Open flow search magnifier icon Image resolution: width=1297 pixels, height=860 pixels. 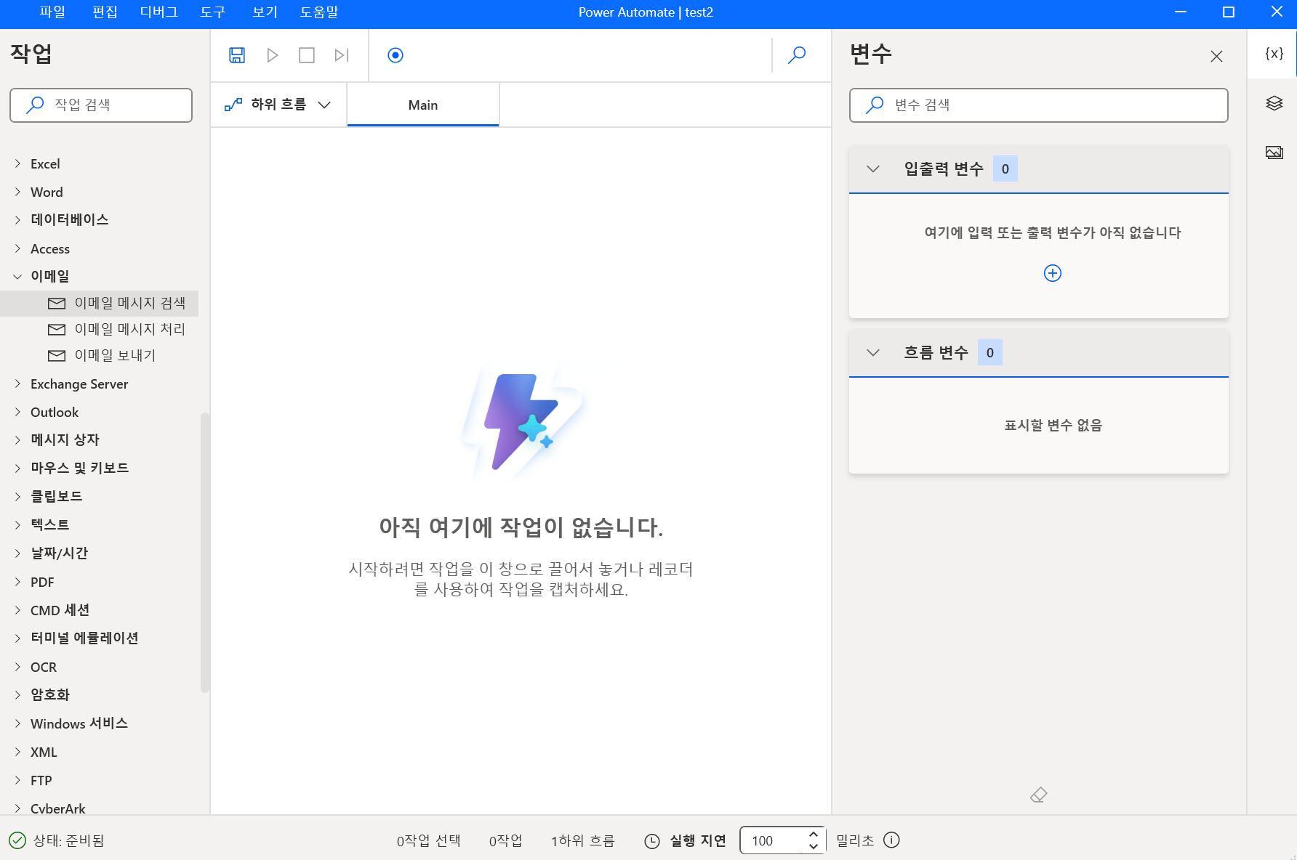click(797, 55)
